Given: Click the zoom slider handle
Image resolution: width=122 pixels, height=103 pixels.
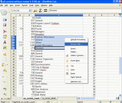Looking at the screenshot, I should (110, 102).
